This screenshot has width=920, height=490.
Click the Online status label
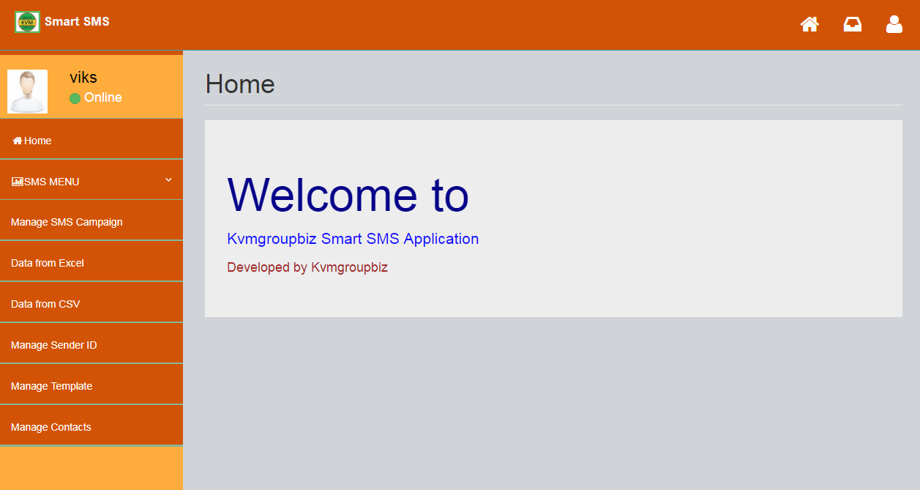tap(103, 97)
